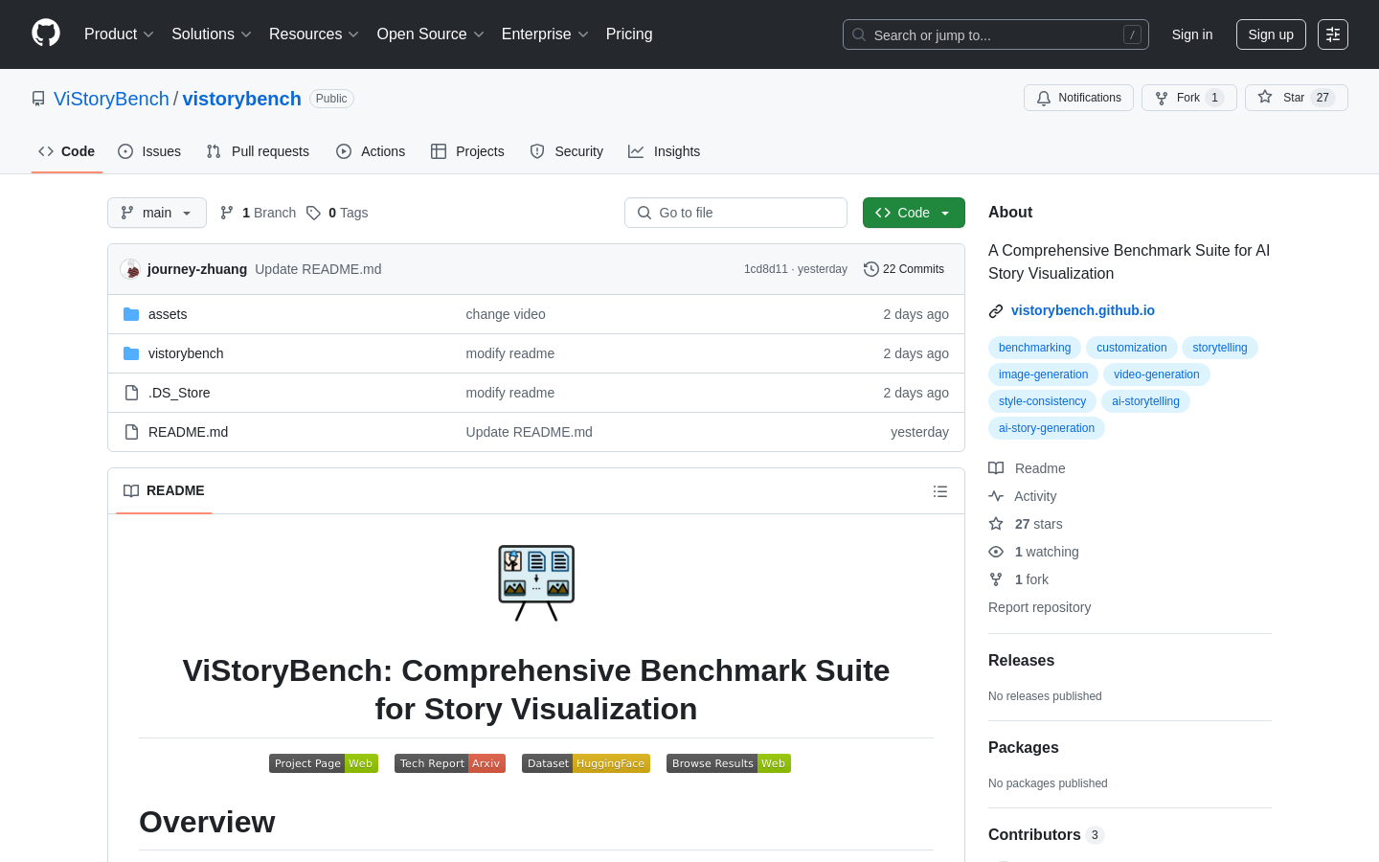
Task: Open the README.md file name
Action: 189,432
